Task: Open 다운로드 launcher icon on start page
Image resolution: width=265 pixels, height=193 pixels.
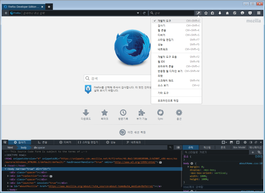Action: pos(86,115)
